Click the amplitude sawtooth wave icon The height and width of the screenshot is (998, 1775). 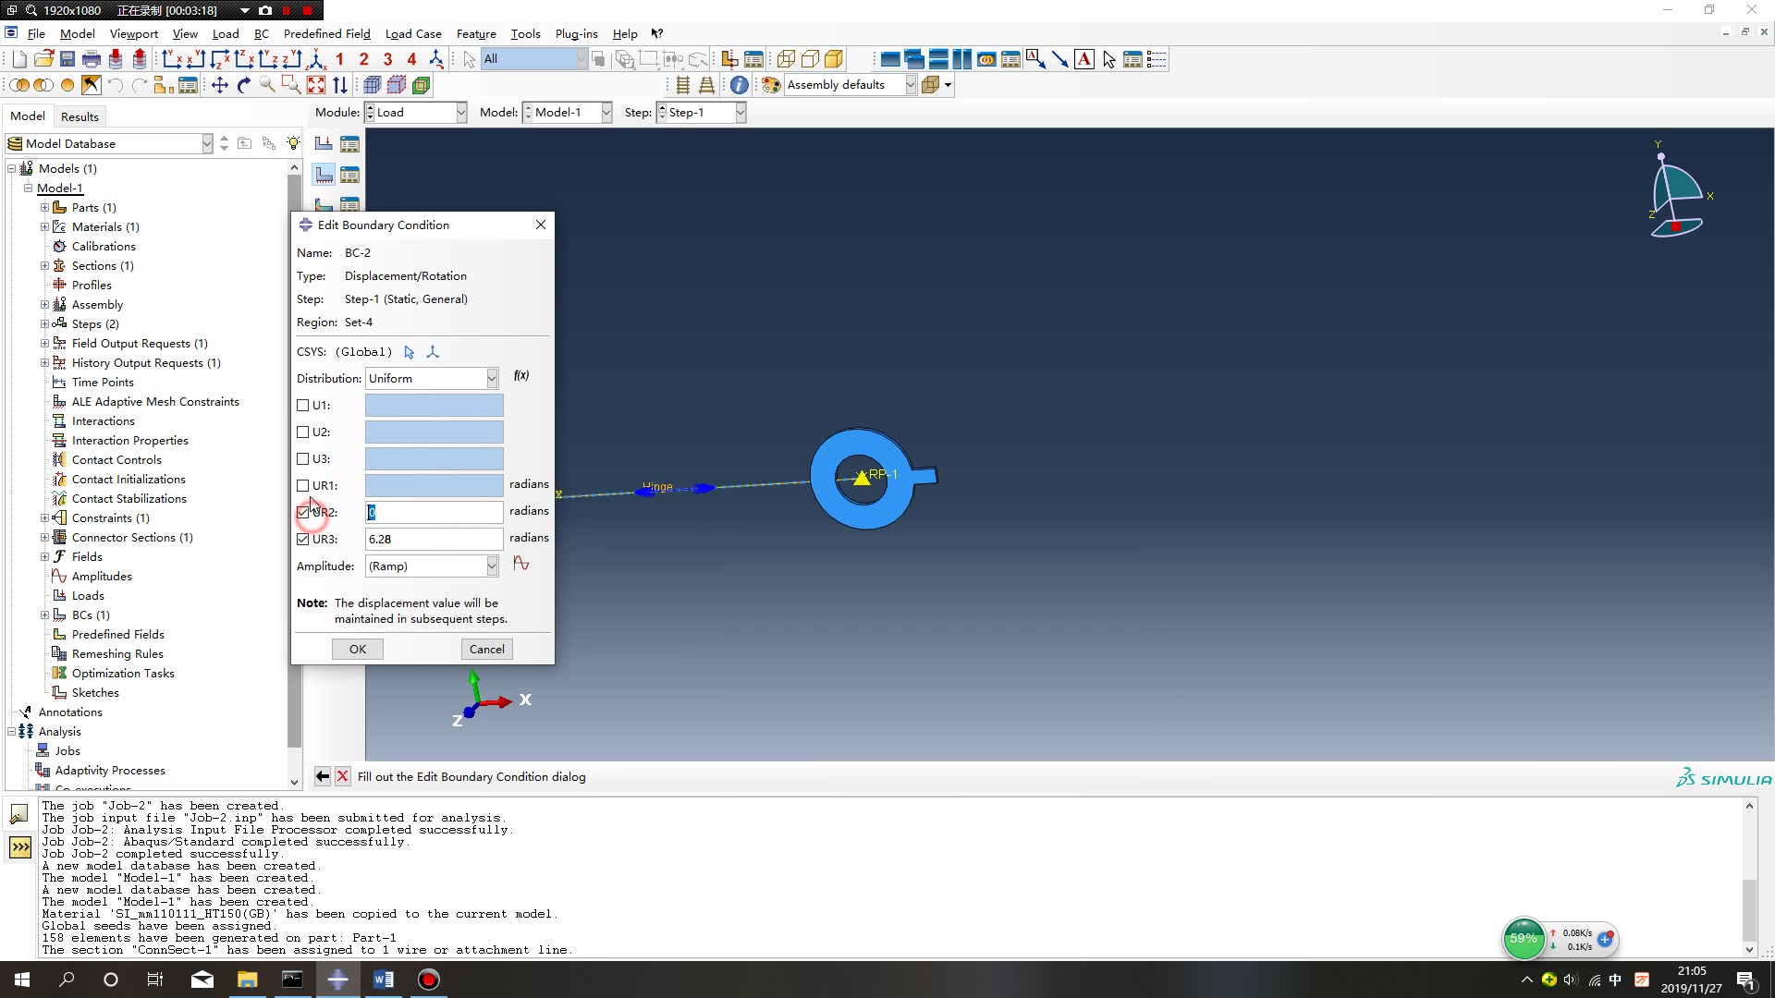pos(520,565)
